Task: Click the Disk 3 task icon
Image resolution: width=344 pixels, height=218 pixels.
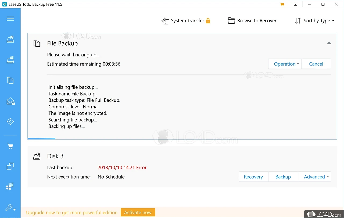Action: pyautogui.click(x=37, y=156)
